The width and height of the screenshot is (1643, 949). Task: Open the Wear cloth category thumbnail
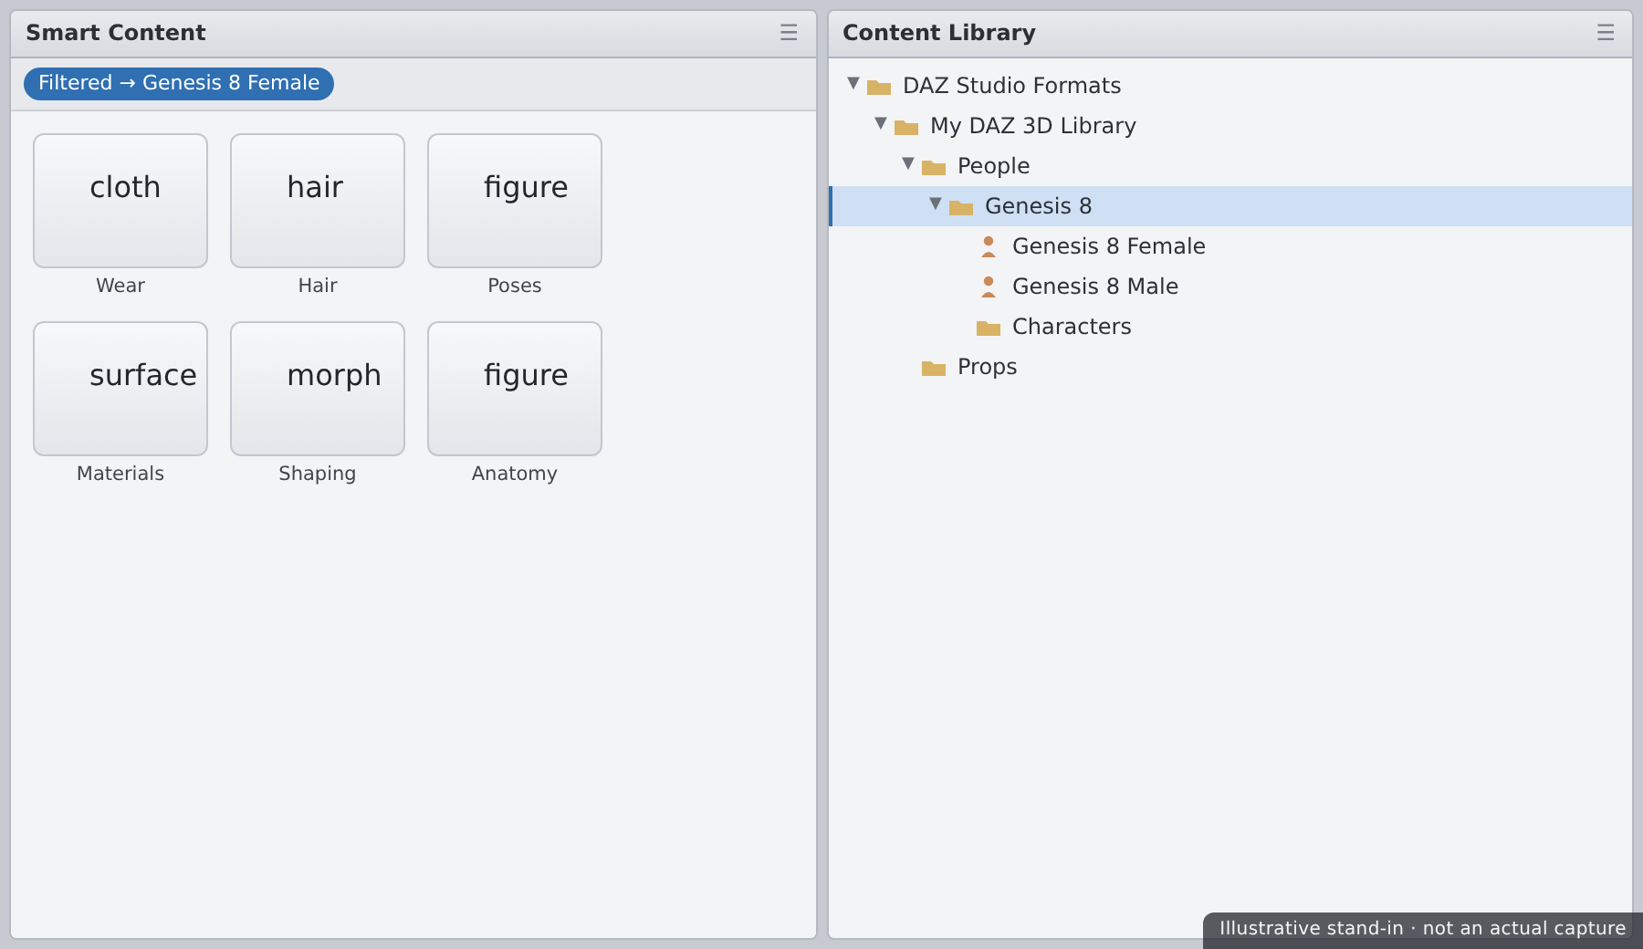tap(120, 201)
